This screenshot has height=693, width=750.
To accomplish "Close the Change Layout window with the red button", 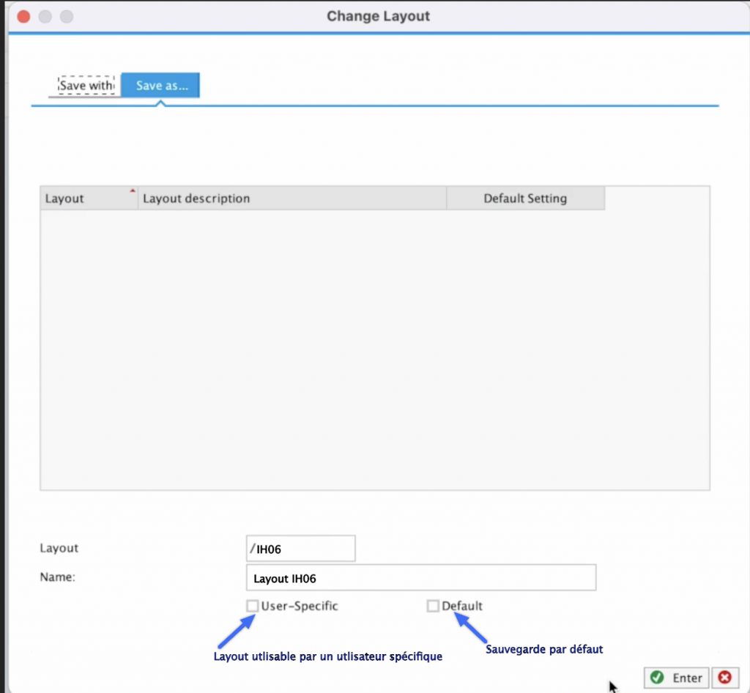I will (x=23, y=16).
